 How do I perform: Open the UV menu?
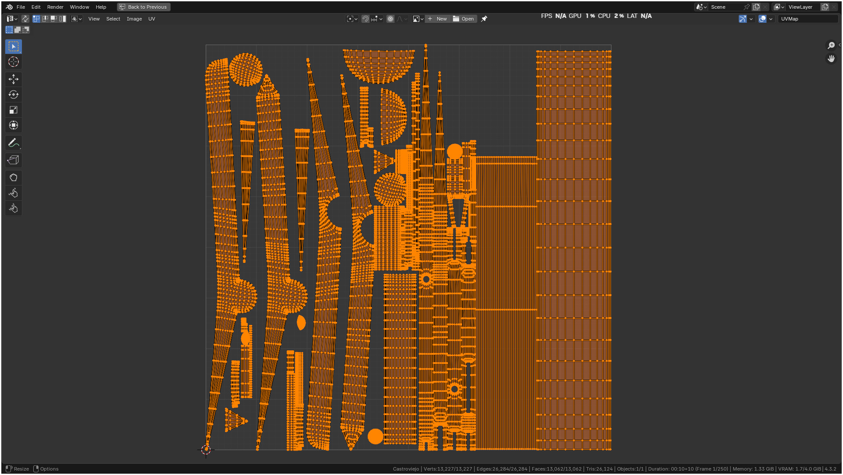coord(151,19)
